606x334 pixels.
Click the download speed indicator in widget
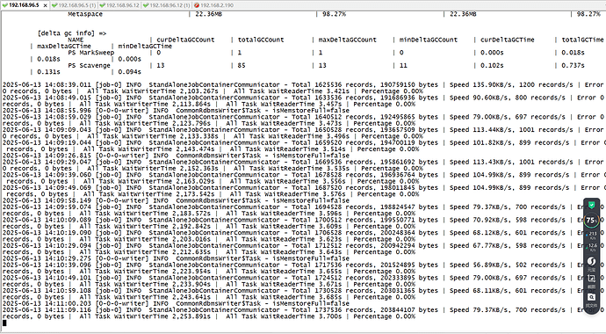(591, 247)
